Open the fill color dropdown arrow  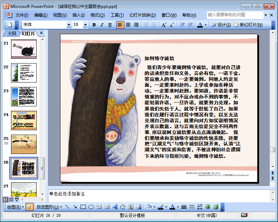(x=154, y=207)
